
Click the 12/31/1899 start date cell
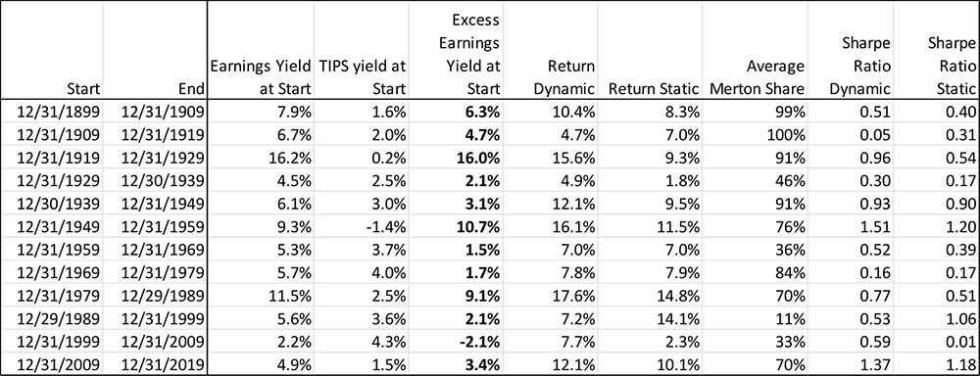tap(53, 110)
